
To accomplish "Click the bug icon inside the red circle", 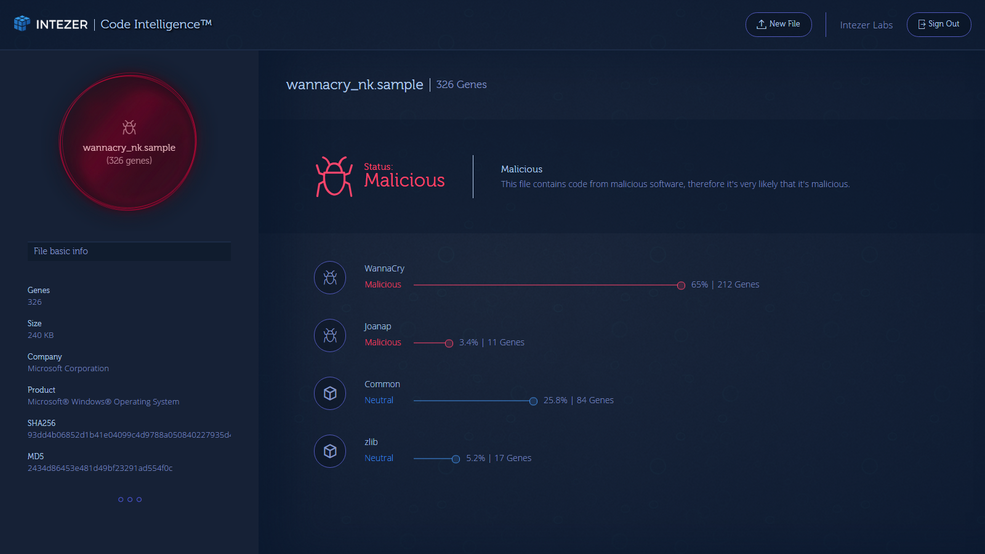I will coord(129,127).
